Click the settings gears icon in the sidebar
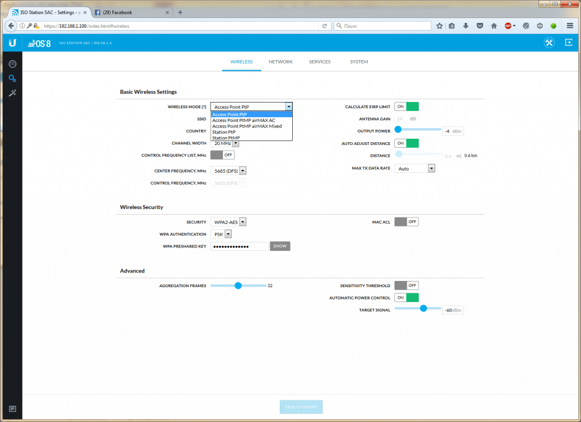This screenshot has width=581, height=422. (12, 78)
